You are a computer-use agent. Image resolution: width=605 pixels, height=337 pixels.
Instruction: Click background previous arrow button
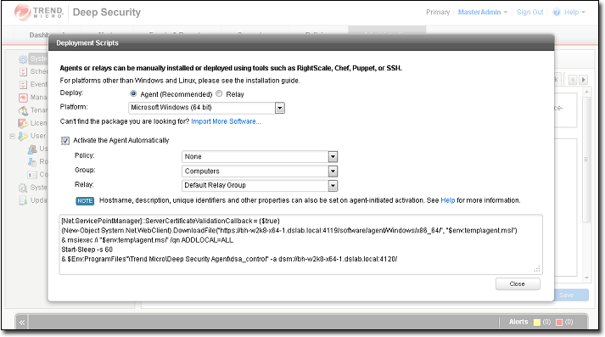(x=573, y=80)
